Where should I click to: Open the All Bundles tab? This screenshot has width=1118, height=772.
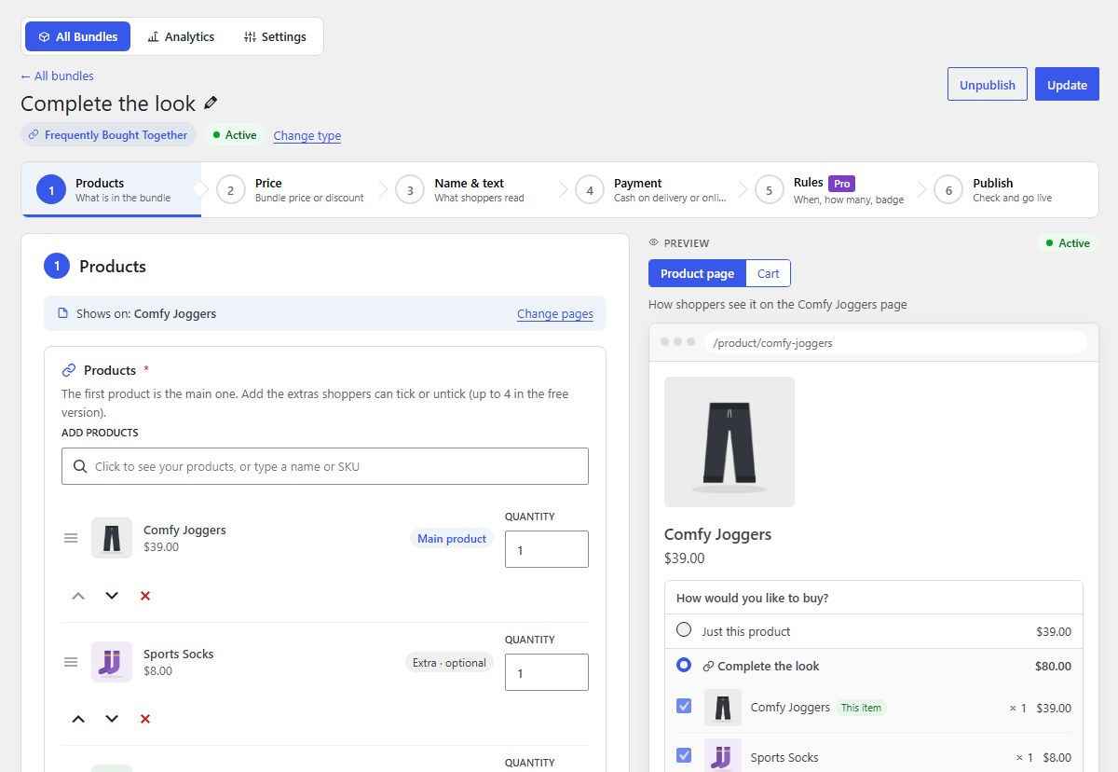click(x=78, y=36)
